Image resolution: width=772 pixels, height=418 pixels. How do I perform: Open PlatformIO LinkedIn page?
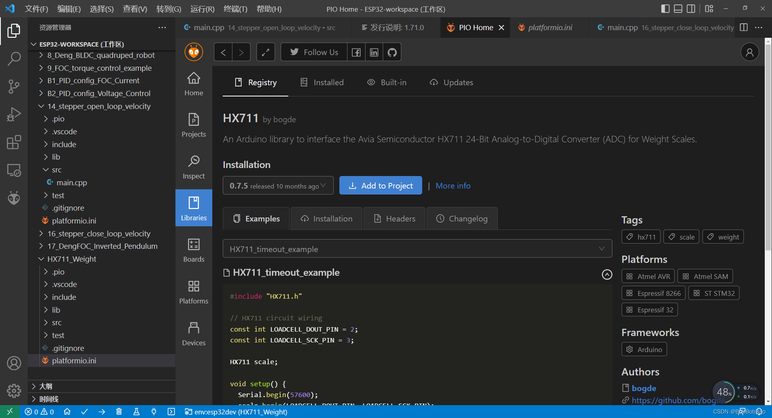coord(374,52)
